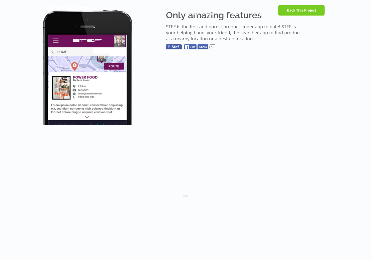Image resolution: width=371 pixels, height=260 pixels.
Task: Open the hamburger menu in phone mockup
Action: pos(56,41)
